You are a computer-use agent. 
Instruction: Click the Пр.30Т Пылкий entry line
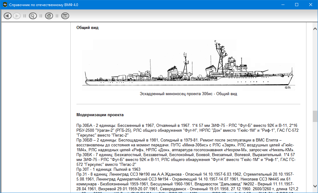[x=108, y=169]
